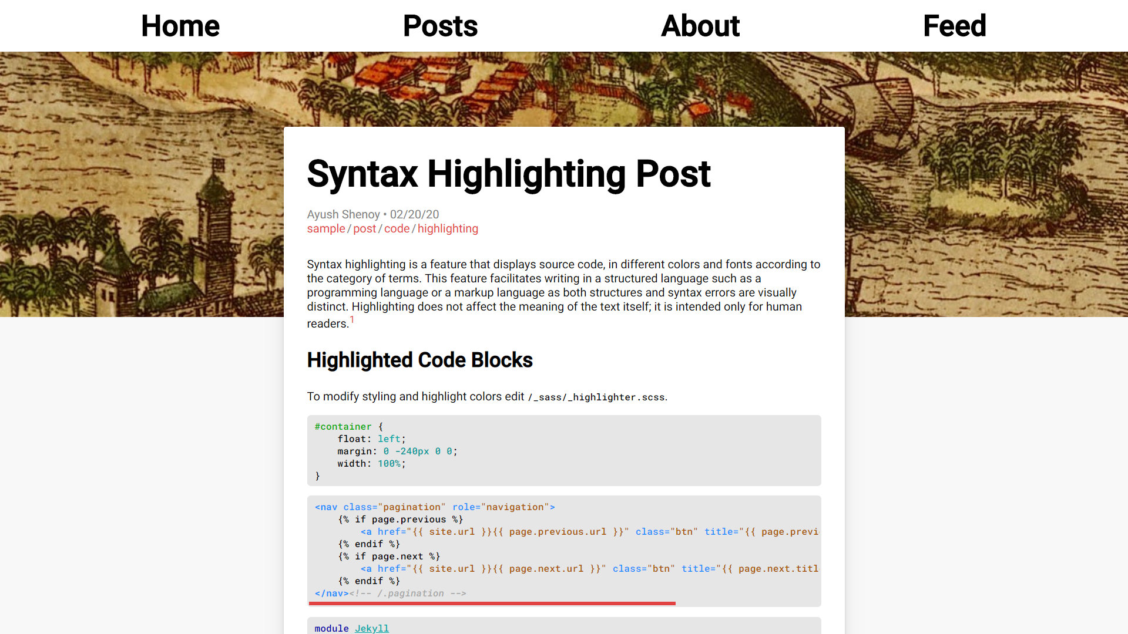Open the 'code' tag link
Image resolution: width=1128 pixels, height=634 pixels.
click(x=397, y=229)
